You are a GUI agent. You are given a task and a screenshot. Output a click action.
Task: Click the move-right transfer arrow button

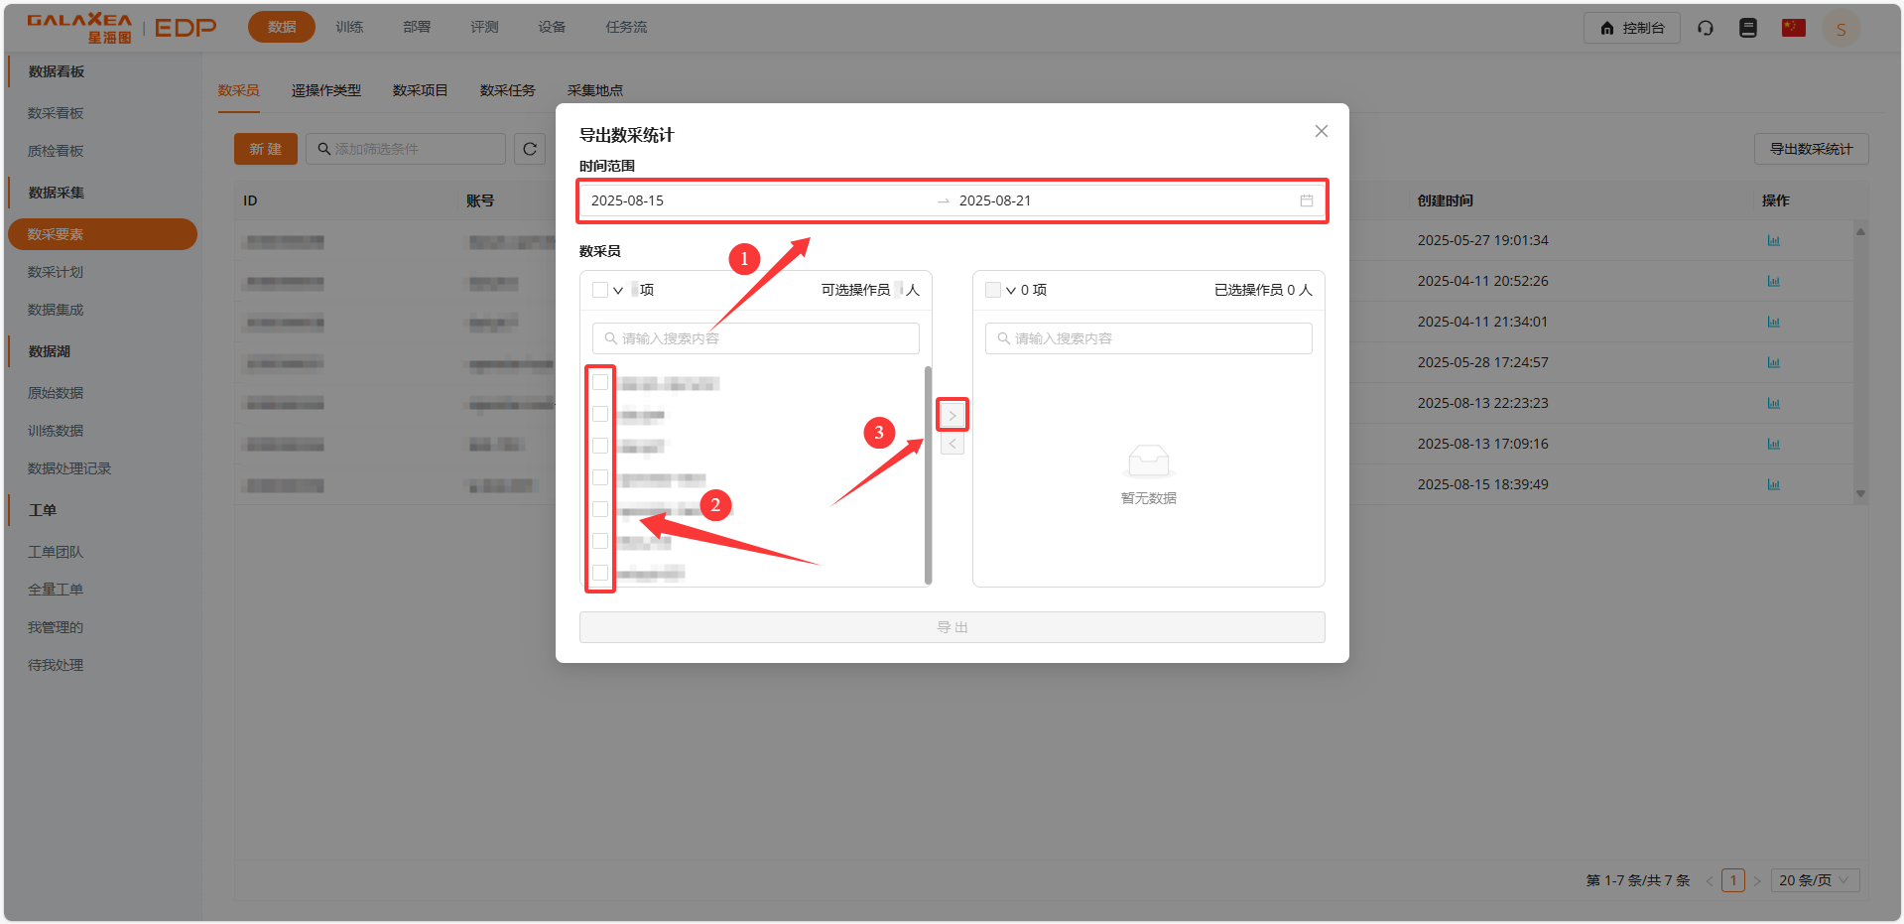952,415
